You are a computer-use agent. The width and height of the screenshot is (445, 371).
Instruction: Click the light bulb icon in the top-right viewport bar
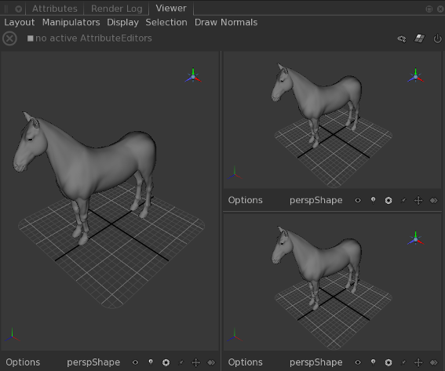pos(374,200)
